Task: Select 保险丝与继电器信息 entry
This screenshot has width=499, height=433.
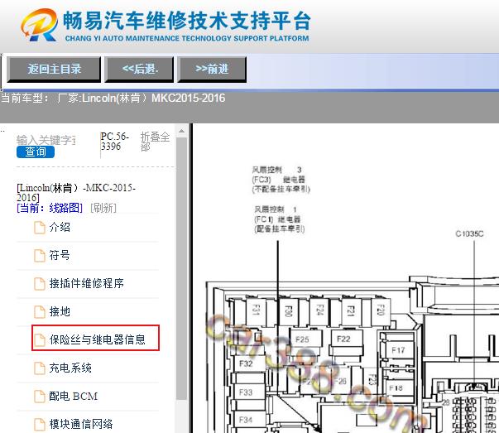Action: tap(95, 338)
